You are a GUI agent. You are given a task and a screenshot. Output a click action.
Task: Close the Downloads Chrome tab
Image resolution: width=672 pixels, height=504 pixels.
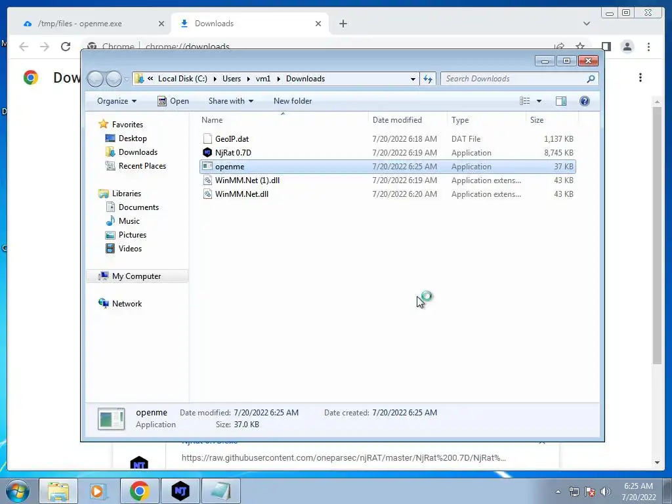318,24
